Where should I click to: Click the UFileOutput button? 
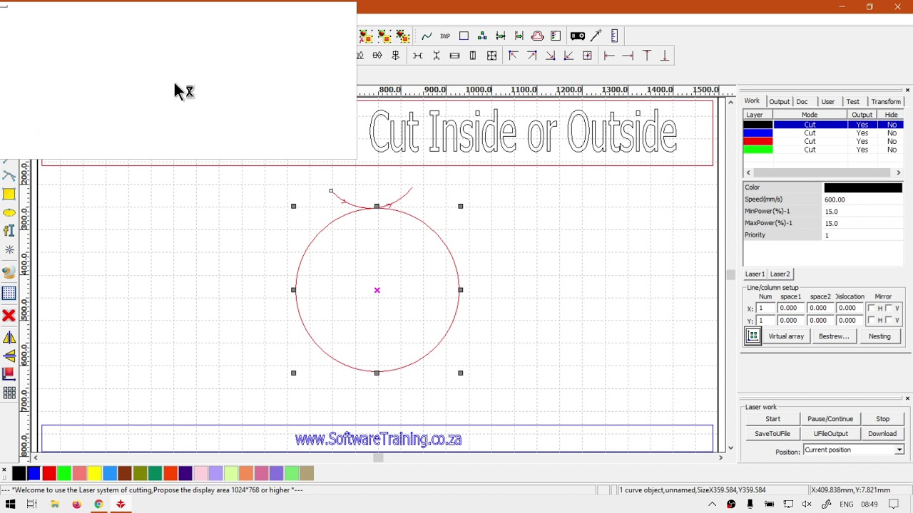[x=830, y=434]
